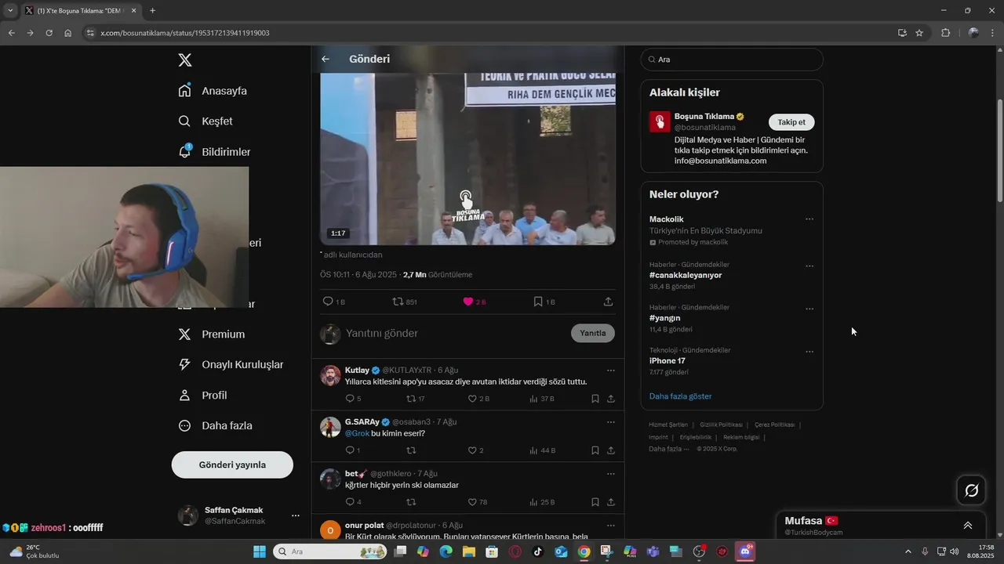1004x564 pixels.
Task: Open account menu dots next to Saffan Çakmak
Action: (x=296, y=515)
